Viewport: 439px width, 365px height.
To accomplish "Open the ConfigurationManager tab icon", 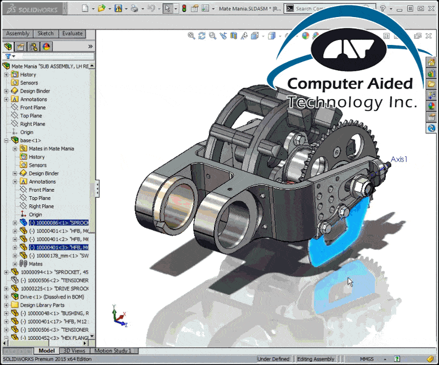I will coord(33,47).
